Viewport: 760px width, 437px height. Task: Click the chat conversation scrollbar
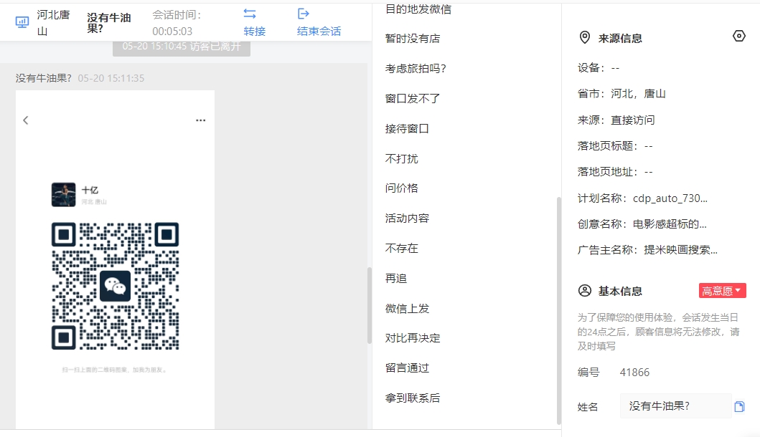370,305
